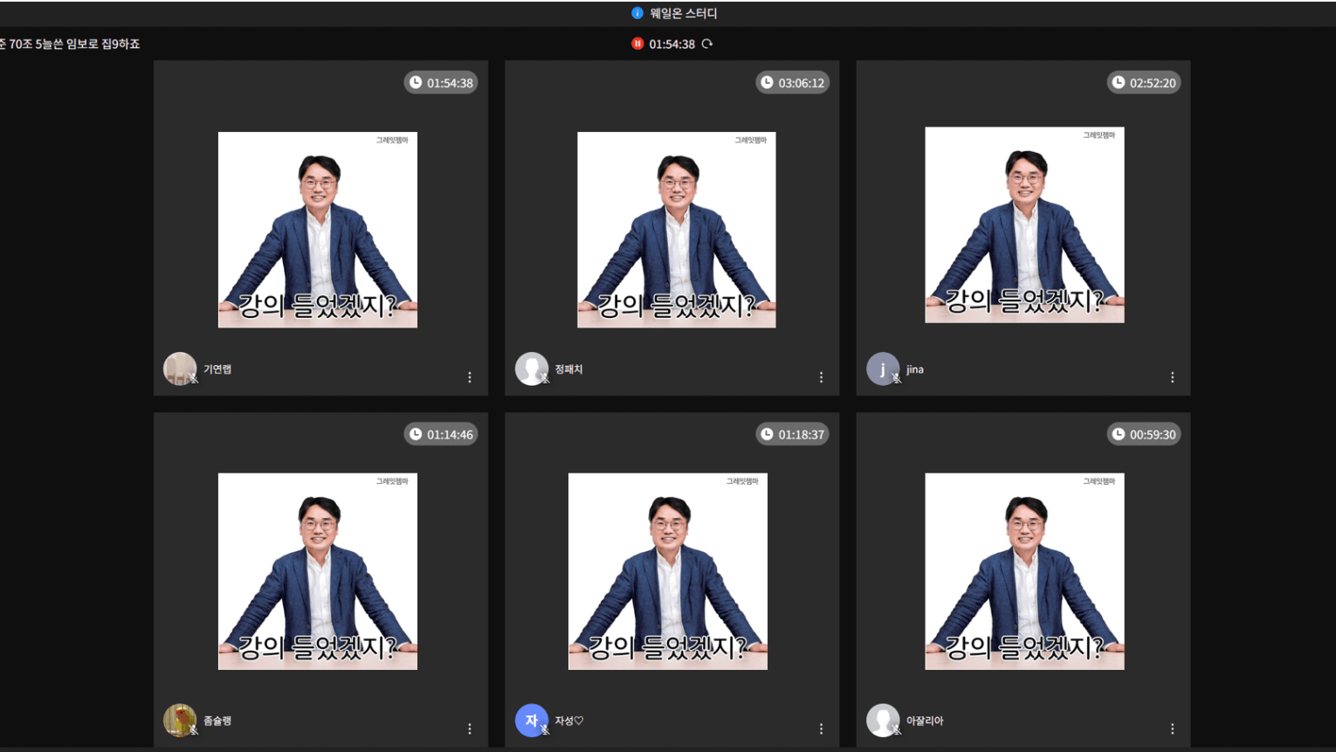Image resolution: width=1336 pixels, height=752 pixels.
Task: Click 기연랩's profile avatar
Action: 180,369
